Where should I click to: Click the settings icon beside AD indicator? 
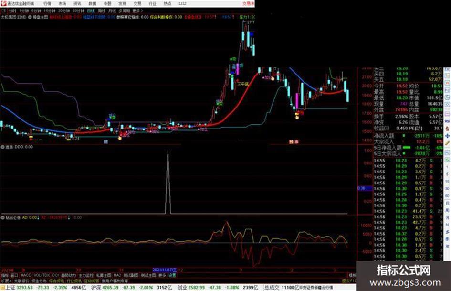click(x=2, y=218)
